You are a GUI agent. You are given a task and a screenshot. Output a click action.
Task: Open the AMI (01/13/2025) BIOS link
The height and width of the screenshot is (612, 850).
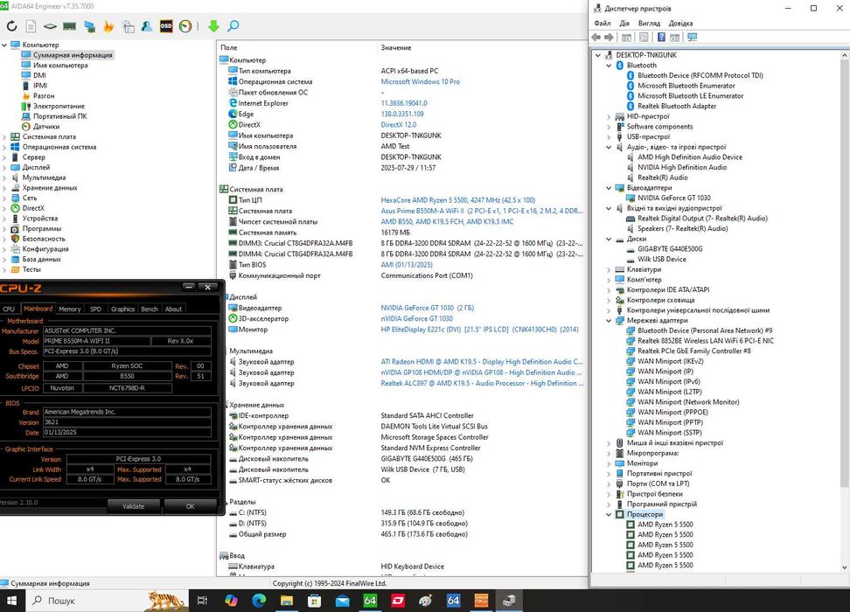point(407,265)
